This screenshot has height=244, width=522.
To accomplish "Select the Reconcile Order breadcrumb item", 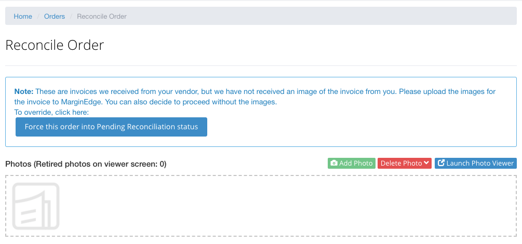I will (102, 16).
